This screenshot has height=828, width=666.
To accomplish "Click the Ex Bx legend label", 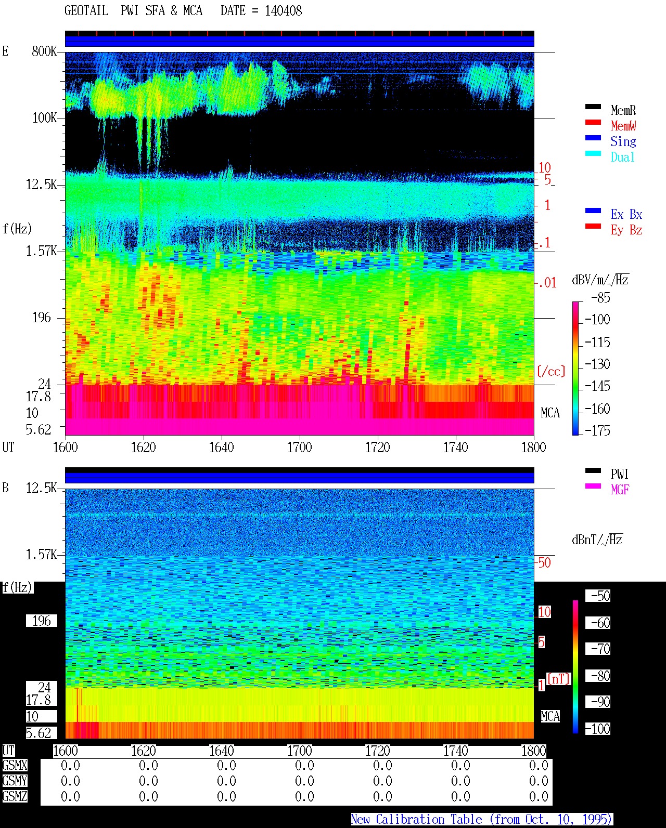I will click(x=626, y=214).
